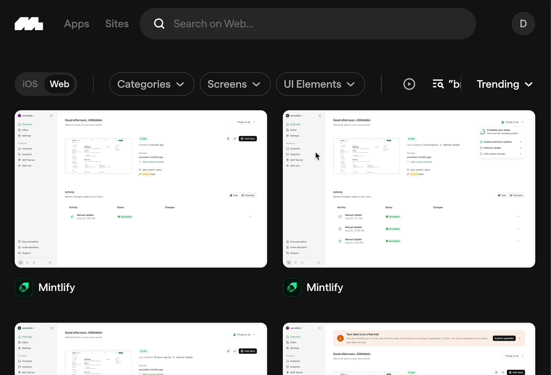Open the Sites section
Screen dimensions: 551x375
[117, 24]
